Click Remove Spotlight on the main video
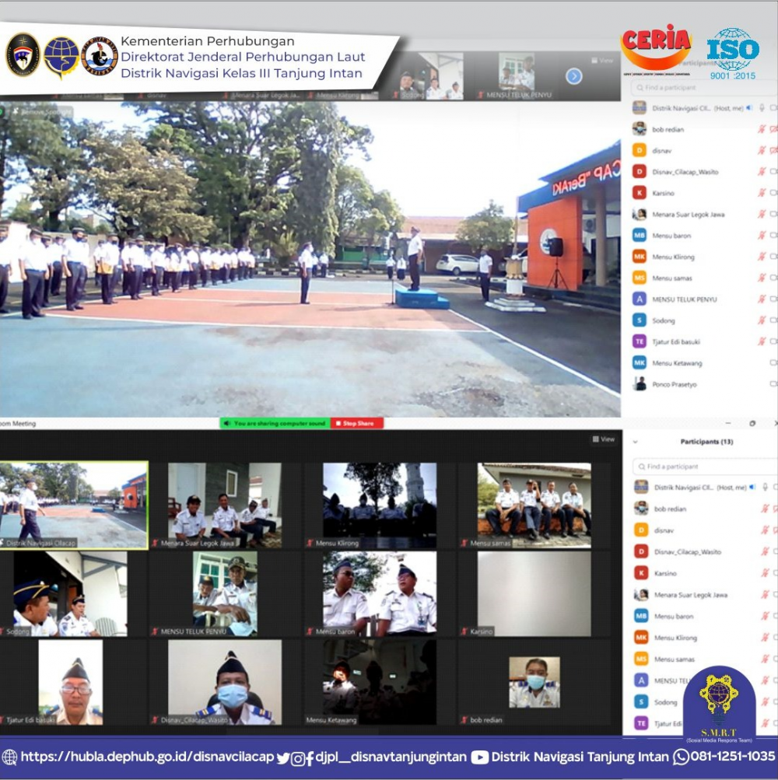Screen dimensions: 778x780 (42, 113)
